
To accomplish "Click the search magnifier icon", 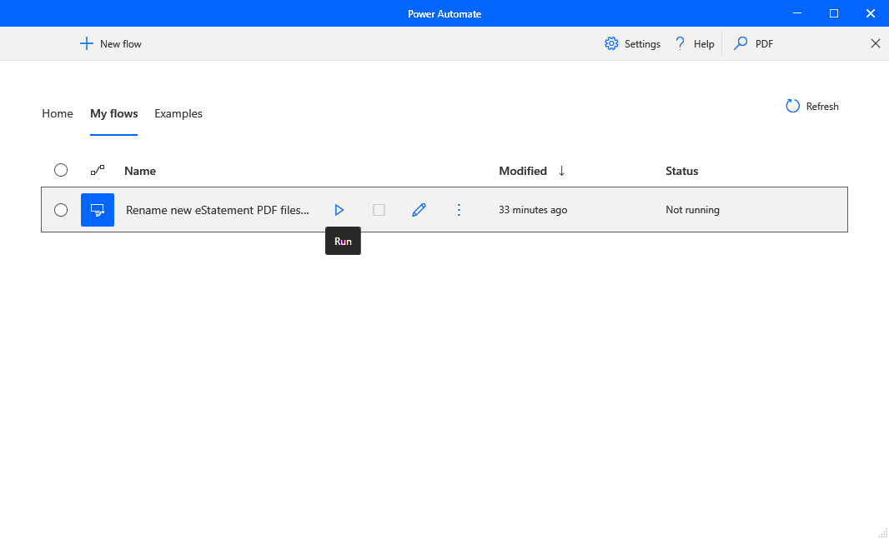I will coord(741,43).
